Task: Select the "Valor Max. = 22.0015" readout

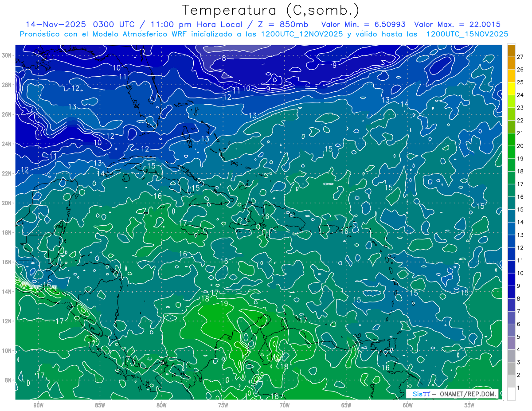Action: click(x=457, y=24)
